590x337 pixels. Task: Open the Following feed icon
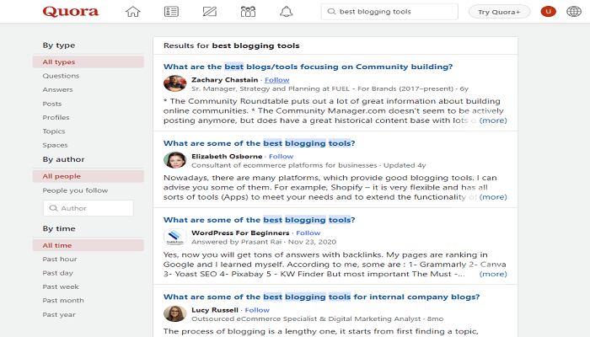tap(171, 12)
